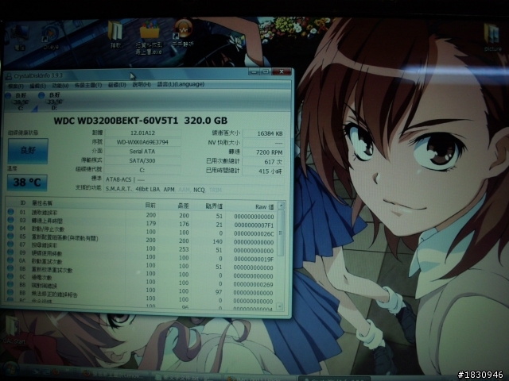Click the 目前 column header

pos(150,205)
